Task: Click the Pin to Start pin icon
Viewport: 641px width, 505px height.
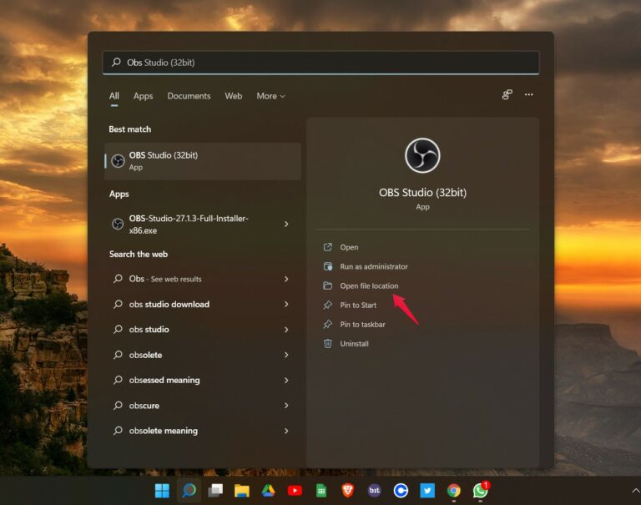Action: pos(328,305)
